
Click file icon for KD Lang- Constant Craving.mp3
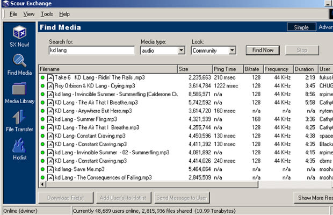pos(50,136)
